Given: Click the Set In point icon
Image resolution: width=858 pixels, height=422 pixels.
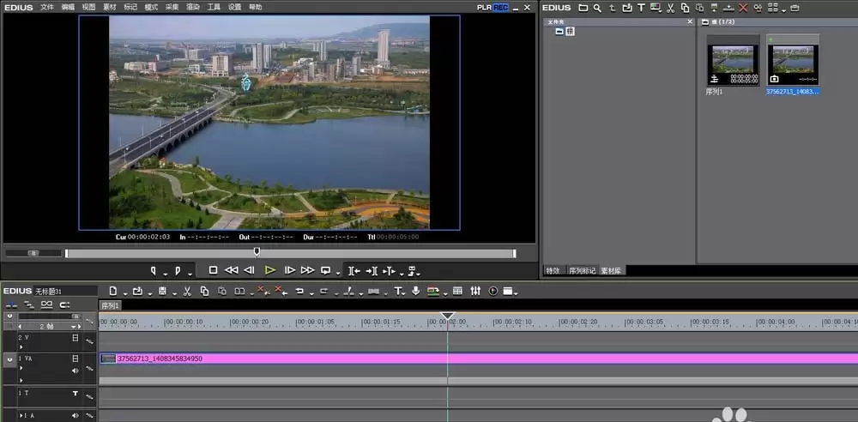Looking at the screenshot, I should click(154, 270).
